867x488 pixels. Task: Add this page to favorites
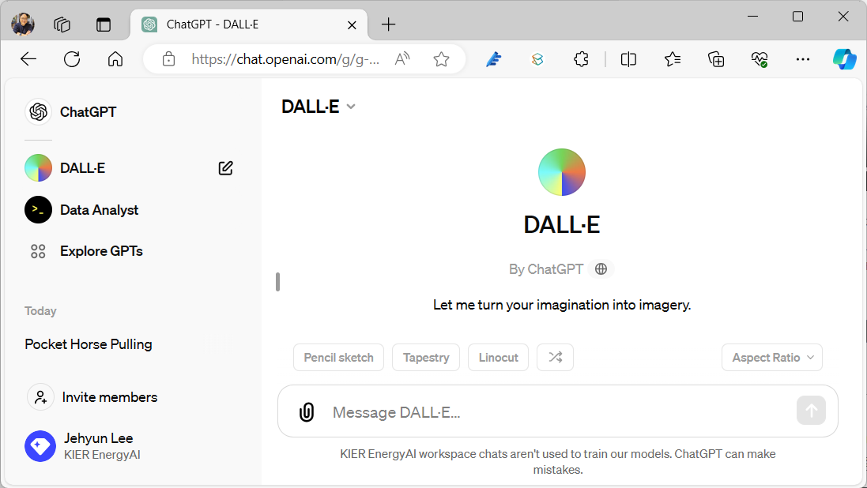441,59
